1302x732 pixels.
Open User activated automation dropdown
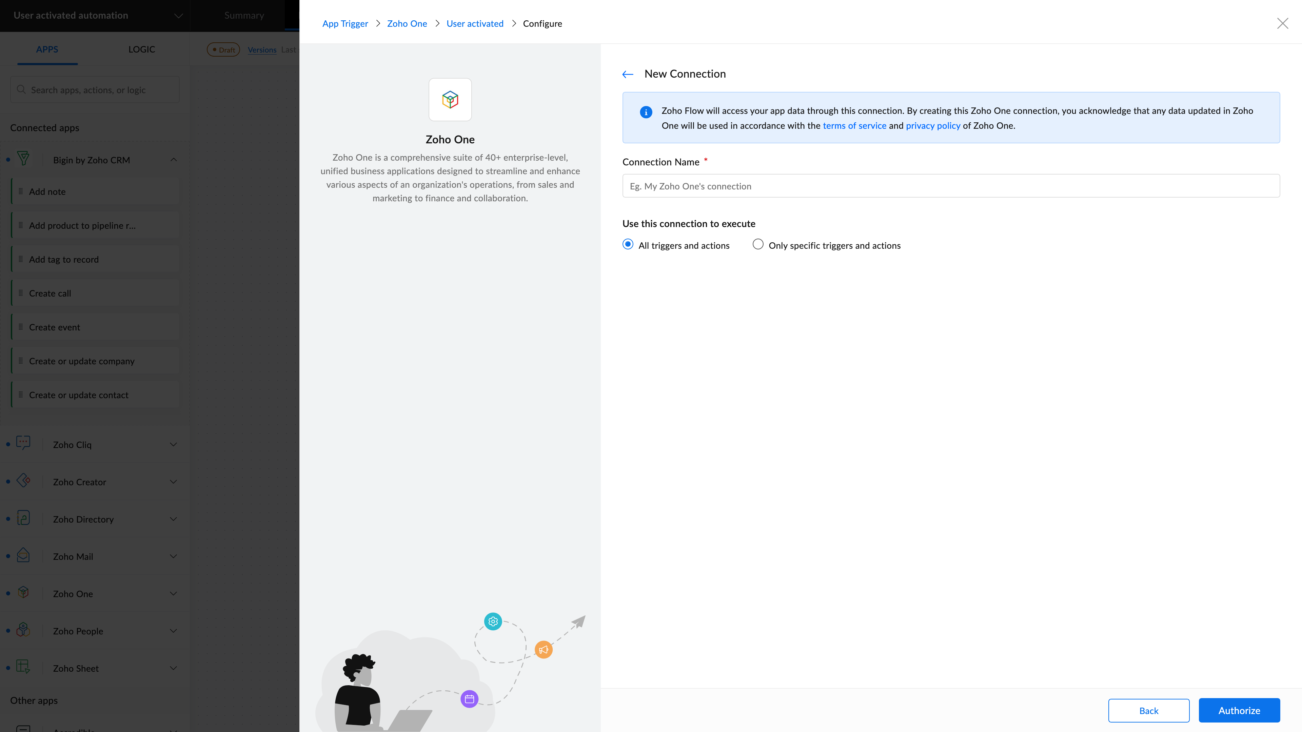[178, 16]
